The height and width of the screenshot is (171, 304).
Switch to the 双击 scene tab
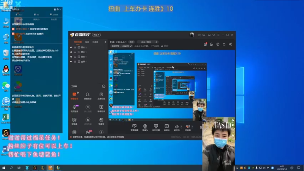87,42
